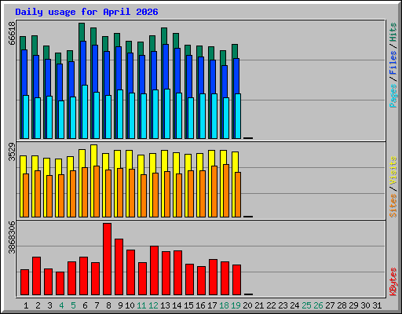
Task: Select day label 7 on the x-axis
Action: click(x=97, y=305)
